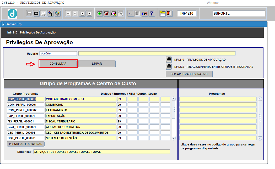Click the screen/monitor toolbar icon
The width and height of the screenshot is (275, 169).
point(36,13)
